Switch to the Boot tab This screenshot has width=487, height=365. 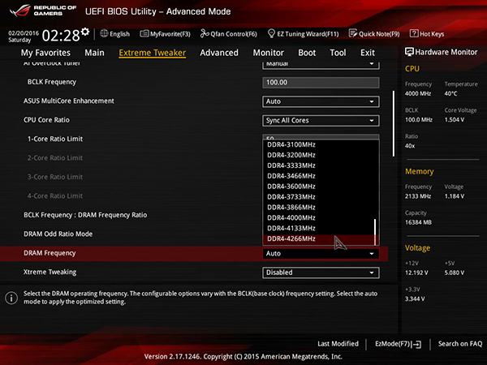click(x=307, y=53)
